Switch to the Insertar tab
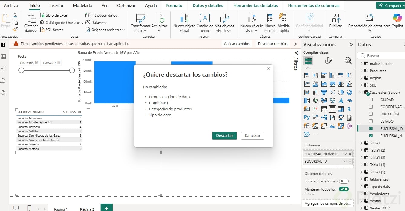This screenshot has height=211, width=405. 56,5
